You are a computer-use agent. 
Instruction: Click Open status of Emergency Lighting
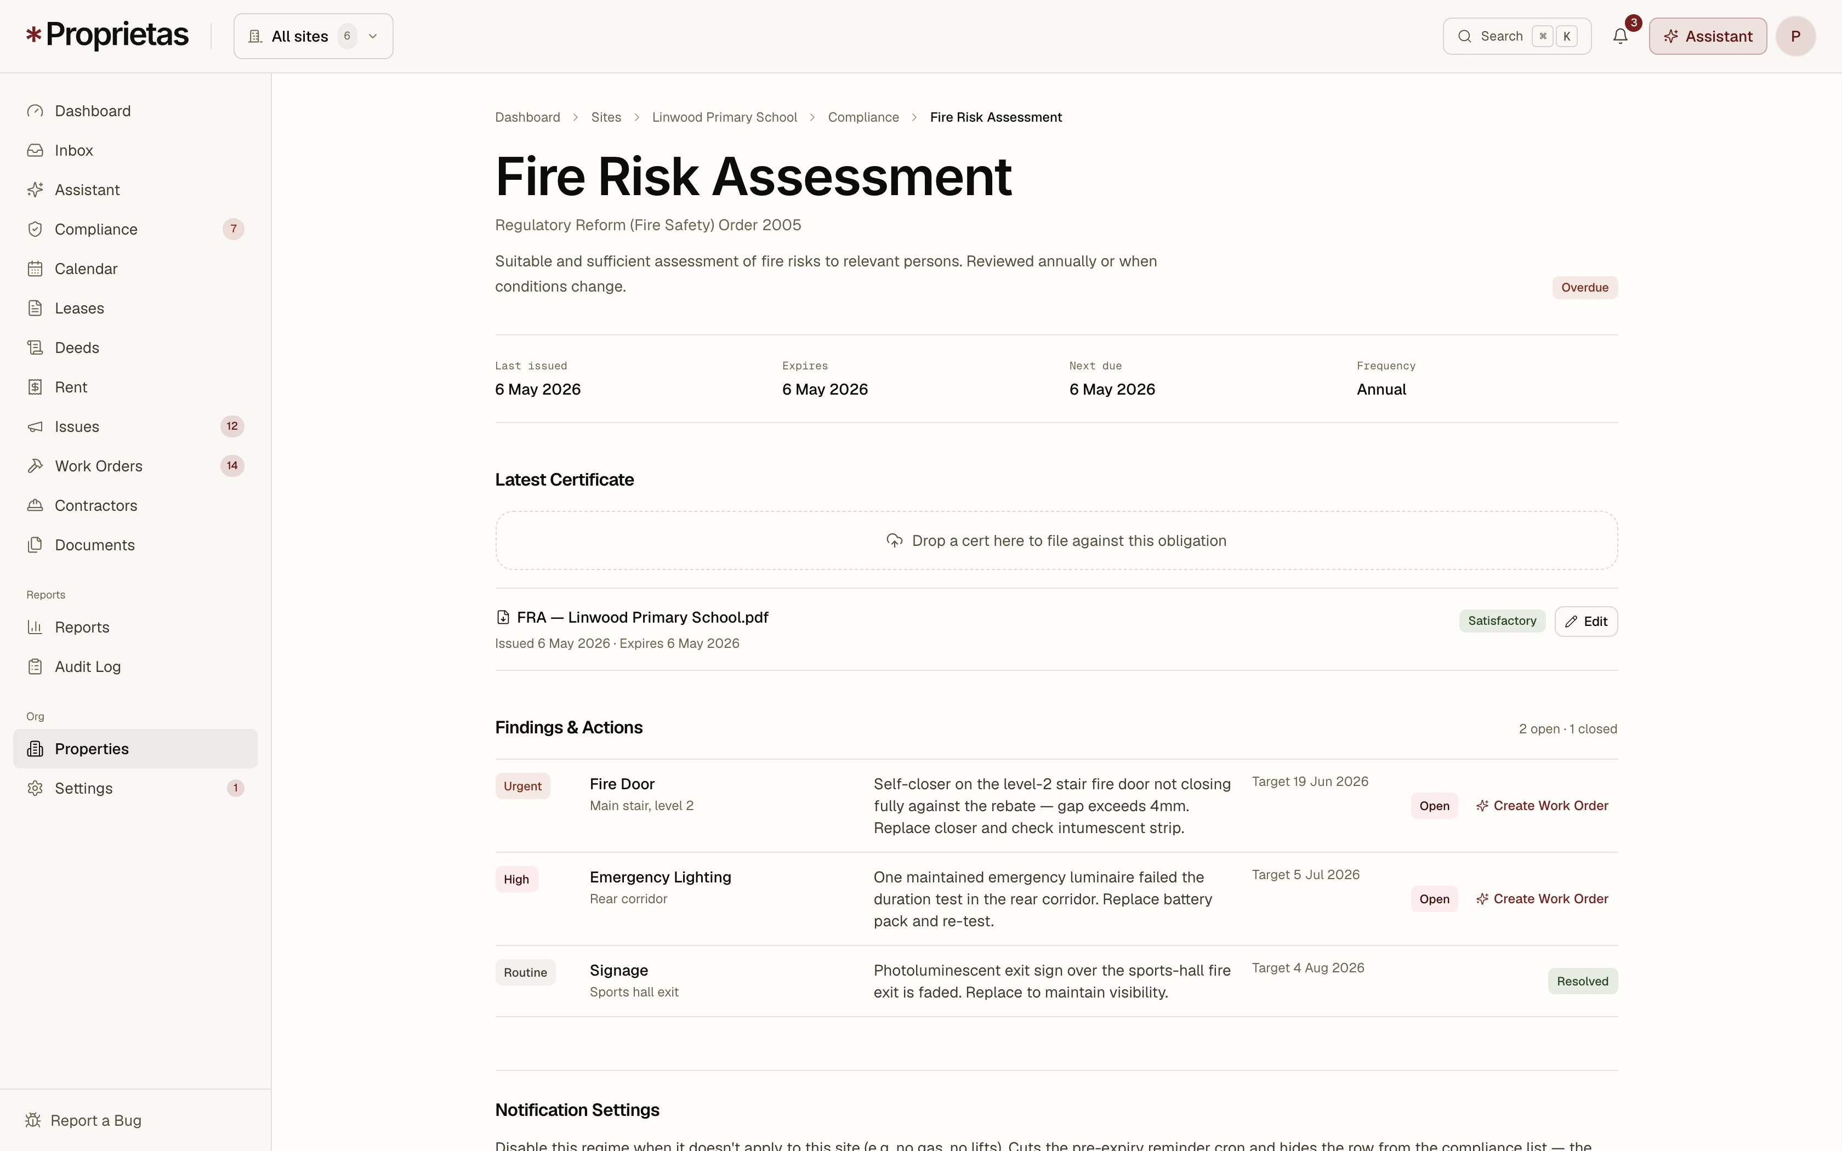[1434, 899]
